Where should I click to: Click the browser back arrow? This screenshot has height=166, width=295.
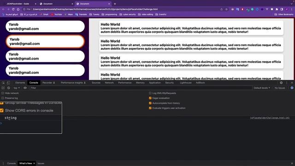point(3,9)
